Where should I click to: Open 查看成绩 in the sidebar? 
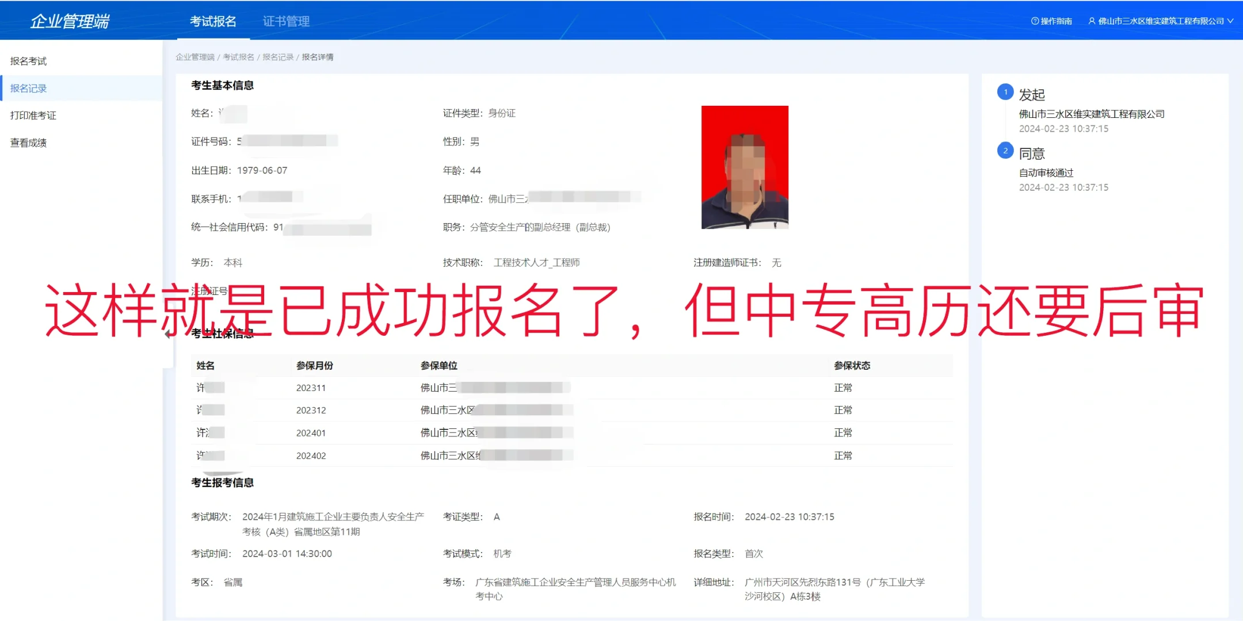tap(28, 143)
